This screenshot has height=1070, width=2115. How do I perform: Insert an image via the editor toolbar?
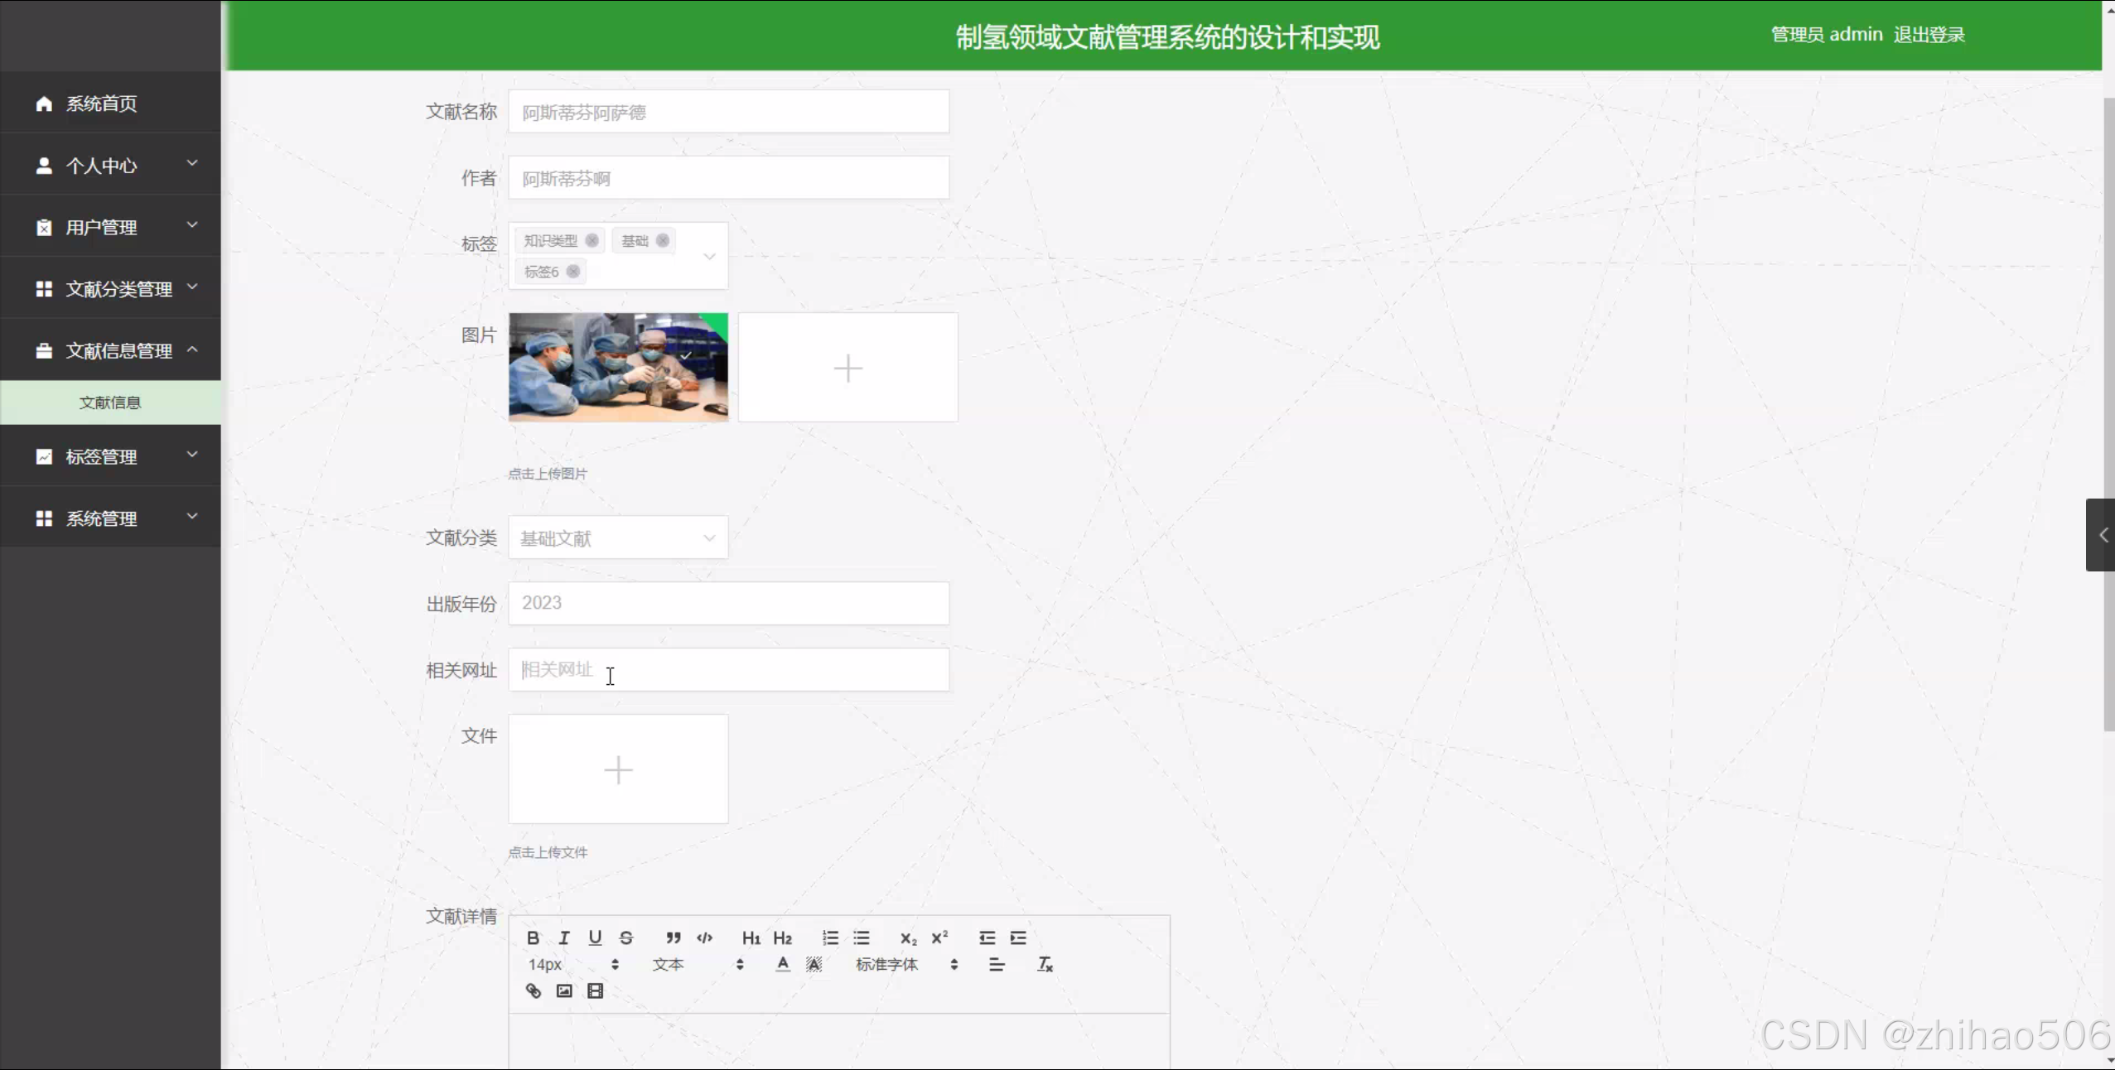pos(564,990)
